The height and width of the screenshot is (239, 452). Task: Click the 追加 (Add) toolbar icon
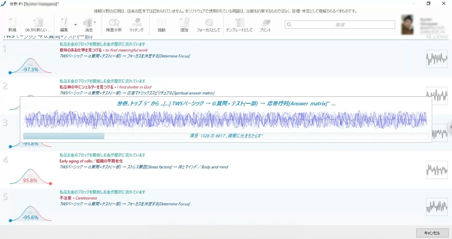pyautogui.click(x=184, y=25)
